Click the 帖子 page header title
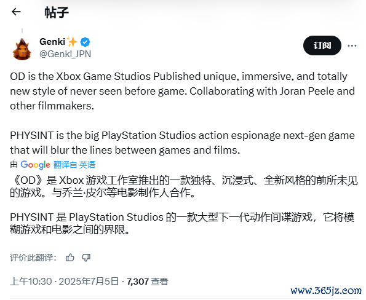The height and width of the screenshot is (300, 366). tap(57, 12)
